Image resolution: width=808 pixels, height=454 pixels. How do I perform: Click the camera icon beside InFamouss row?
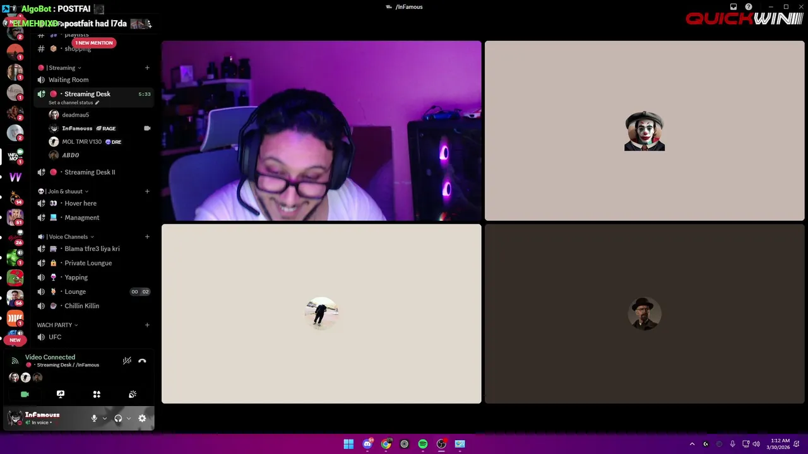coord(147,128)
